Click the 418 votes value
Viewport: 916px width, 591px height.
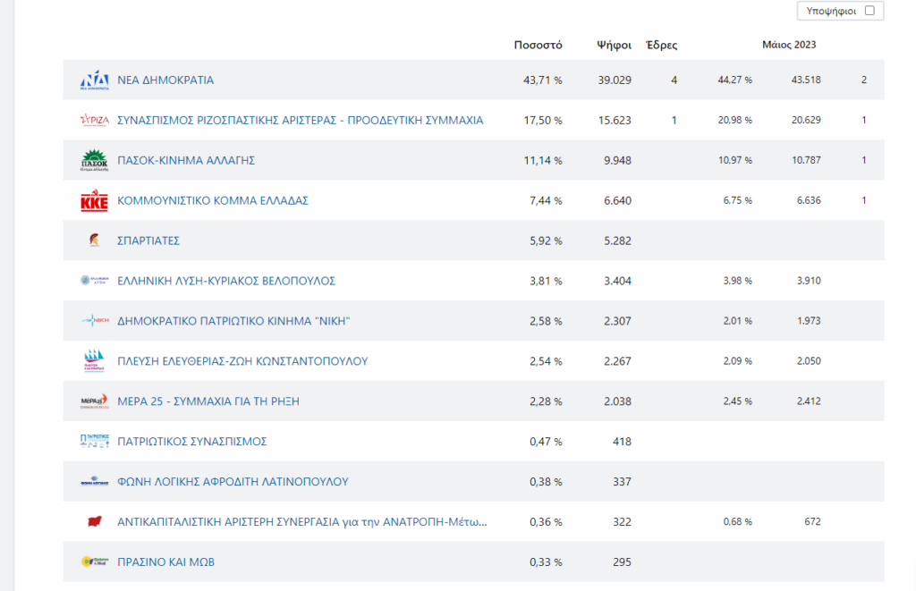(x=623, y=442)
